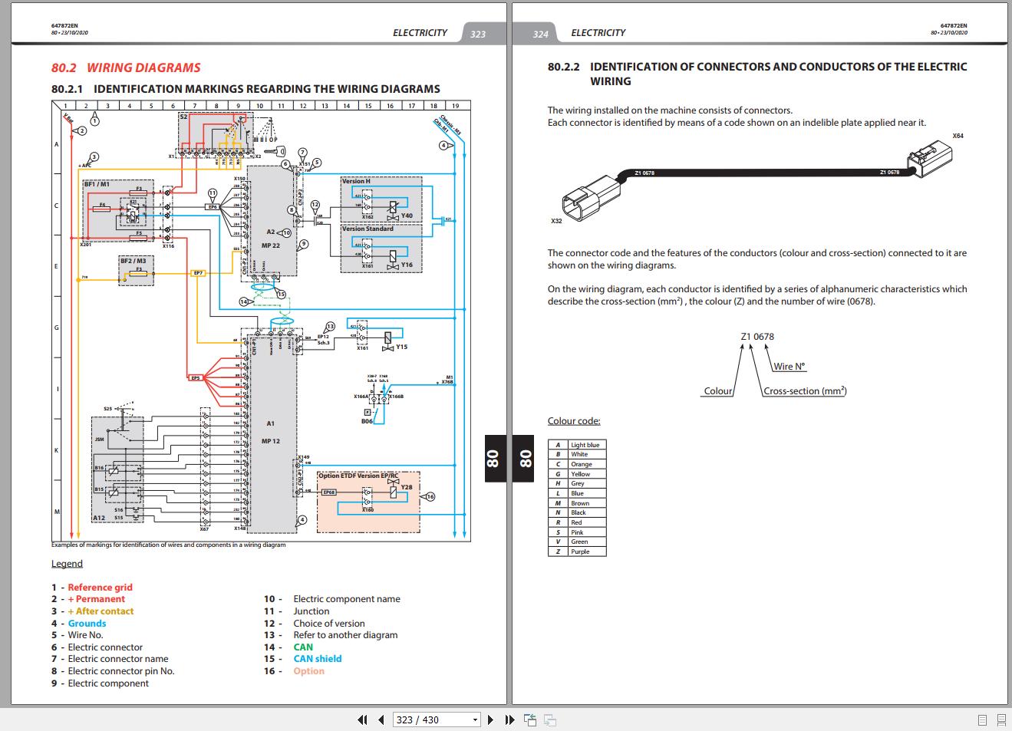Click the CAN shield legend entry
Image resolution: width=1012 pixels, height=731 pixels.
coord(318,658)
